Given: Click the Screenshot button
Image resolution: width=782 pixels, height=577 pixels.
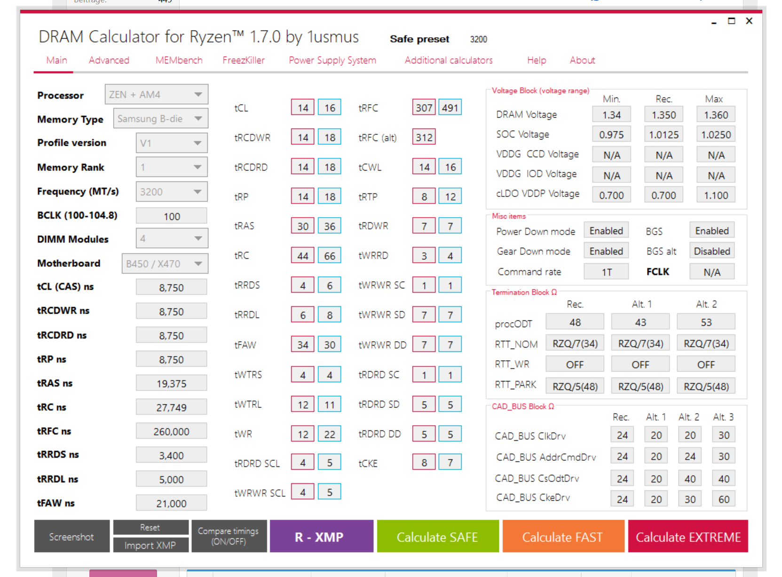Looking at the screenshot, I should [x=71, y=536].
